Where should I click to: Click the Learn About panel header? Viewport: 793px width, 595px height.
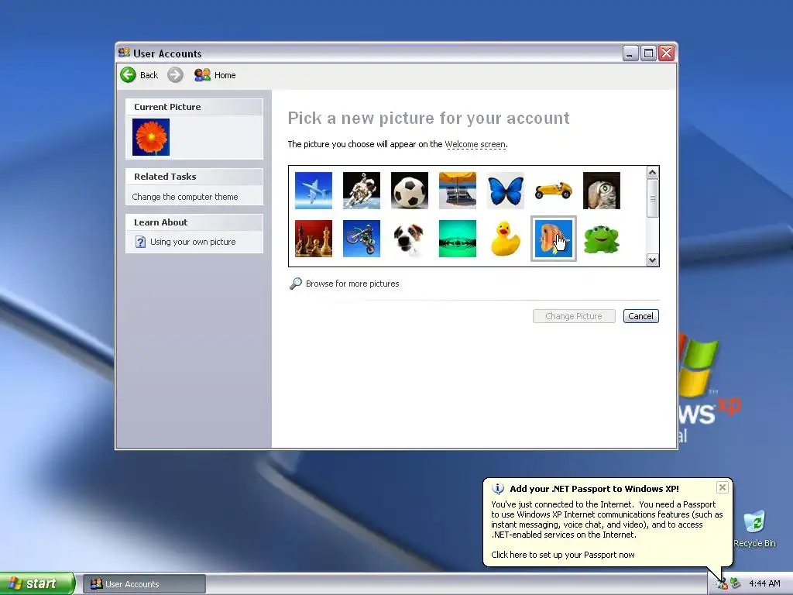point(194,222)
